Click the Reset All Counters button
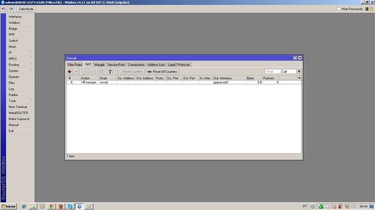The width and height of the screenshot is (375, 210). pyautogui.click(x=163, y=71)
